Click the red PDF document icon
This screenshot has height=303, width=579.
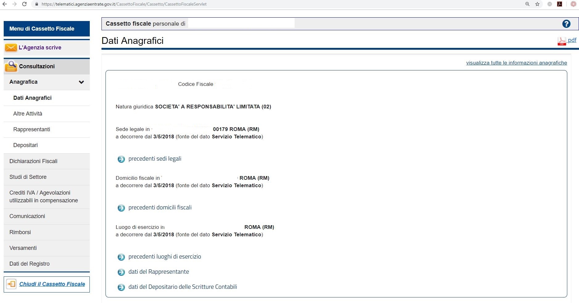(562, 41)
